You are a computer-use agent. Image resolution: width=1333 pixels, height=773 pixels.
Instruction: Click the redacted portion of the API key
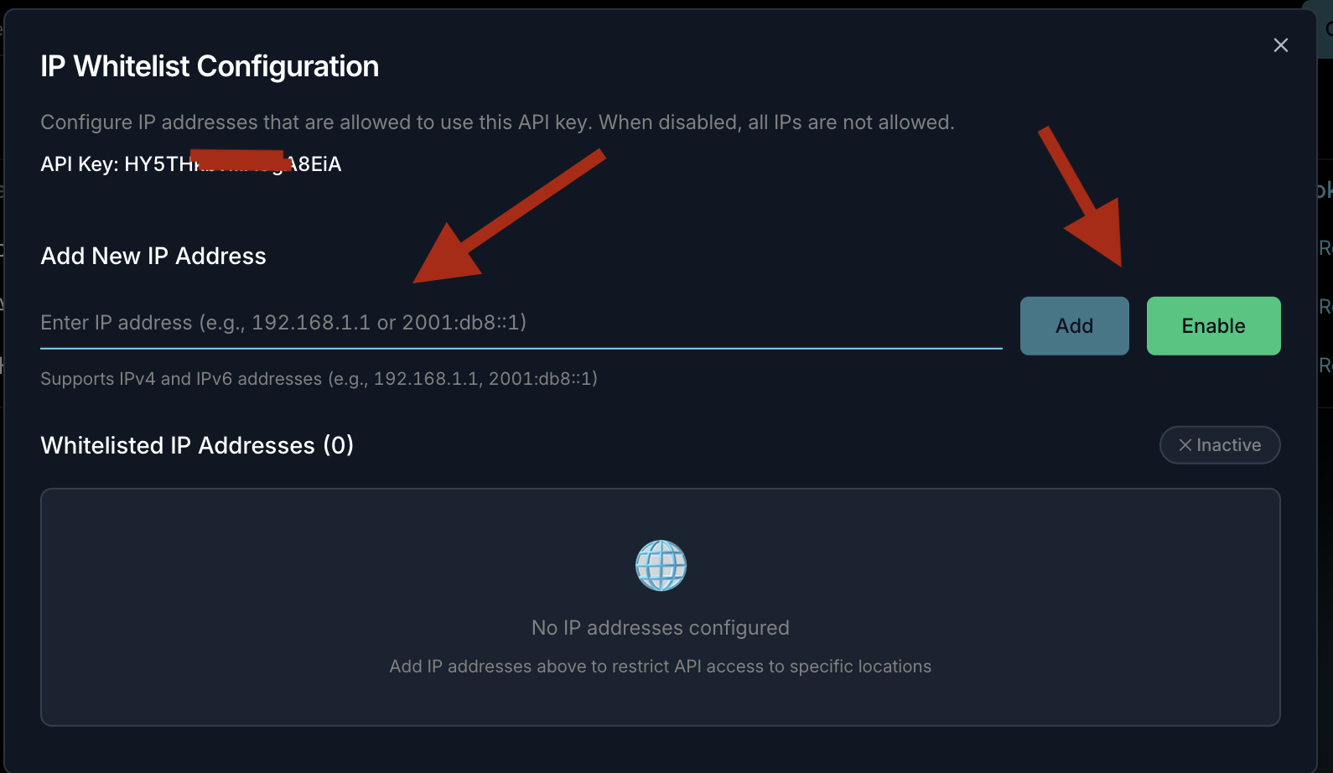click(239, 160)
